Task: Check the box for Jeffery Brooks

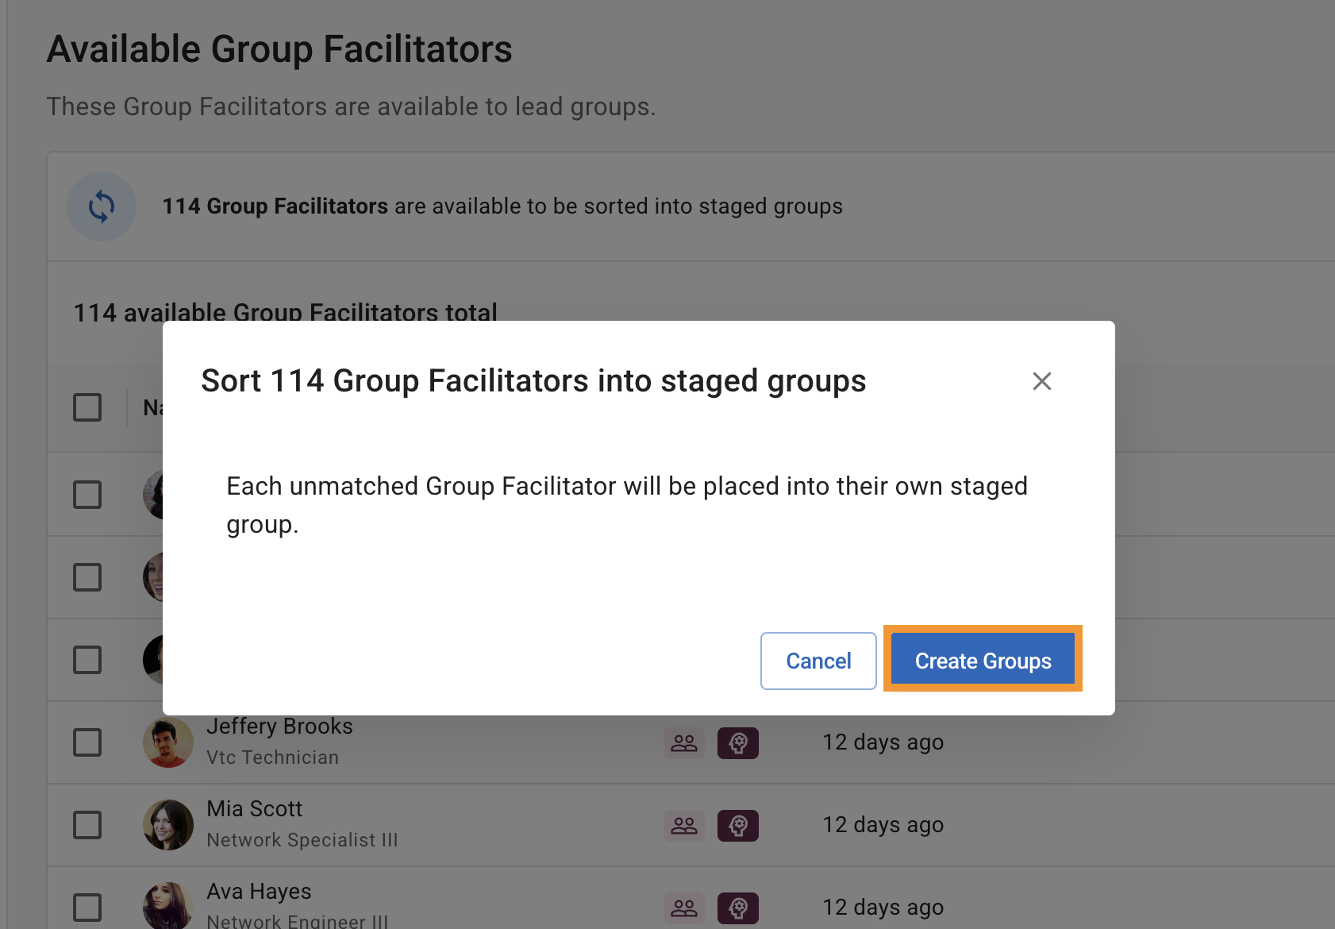Action: point(87,742)
